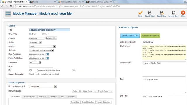
Task: Click the Big Images textarea
Action: 164,52
